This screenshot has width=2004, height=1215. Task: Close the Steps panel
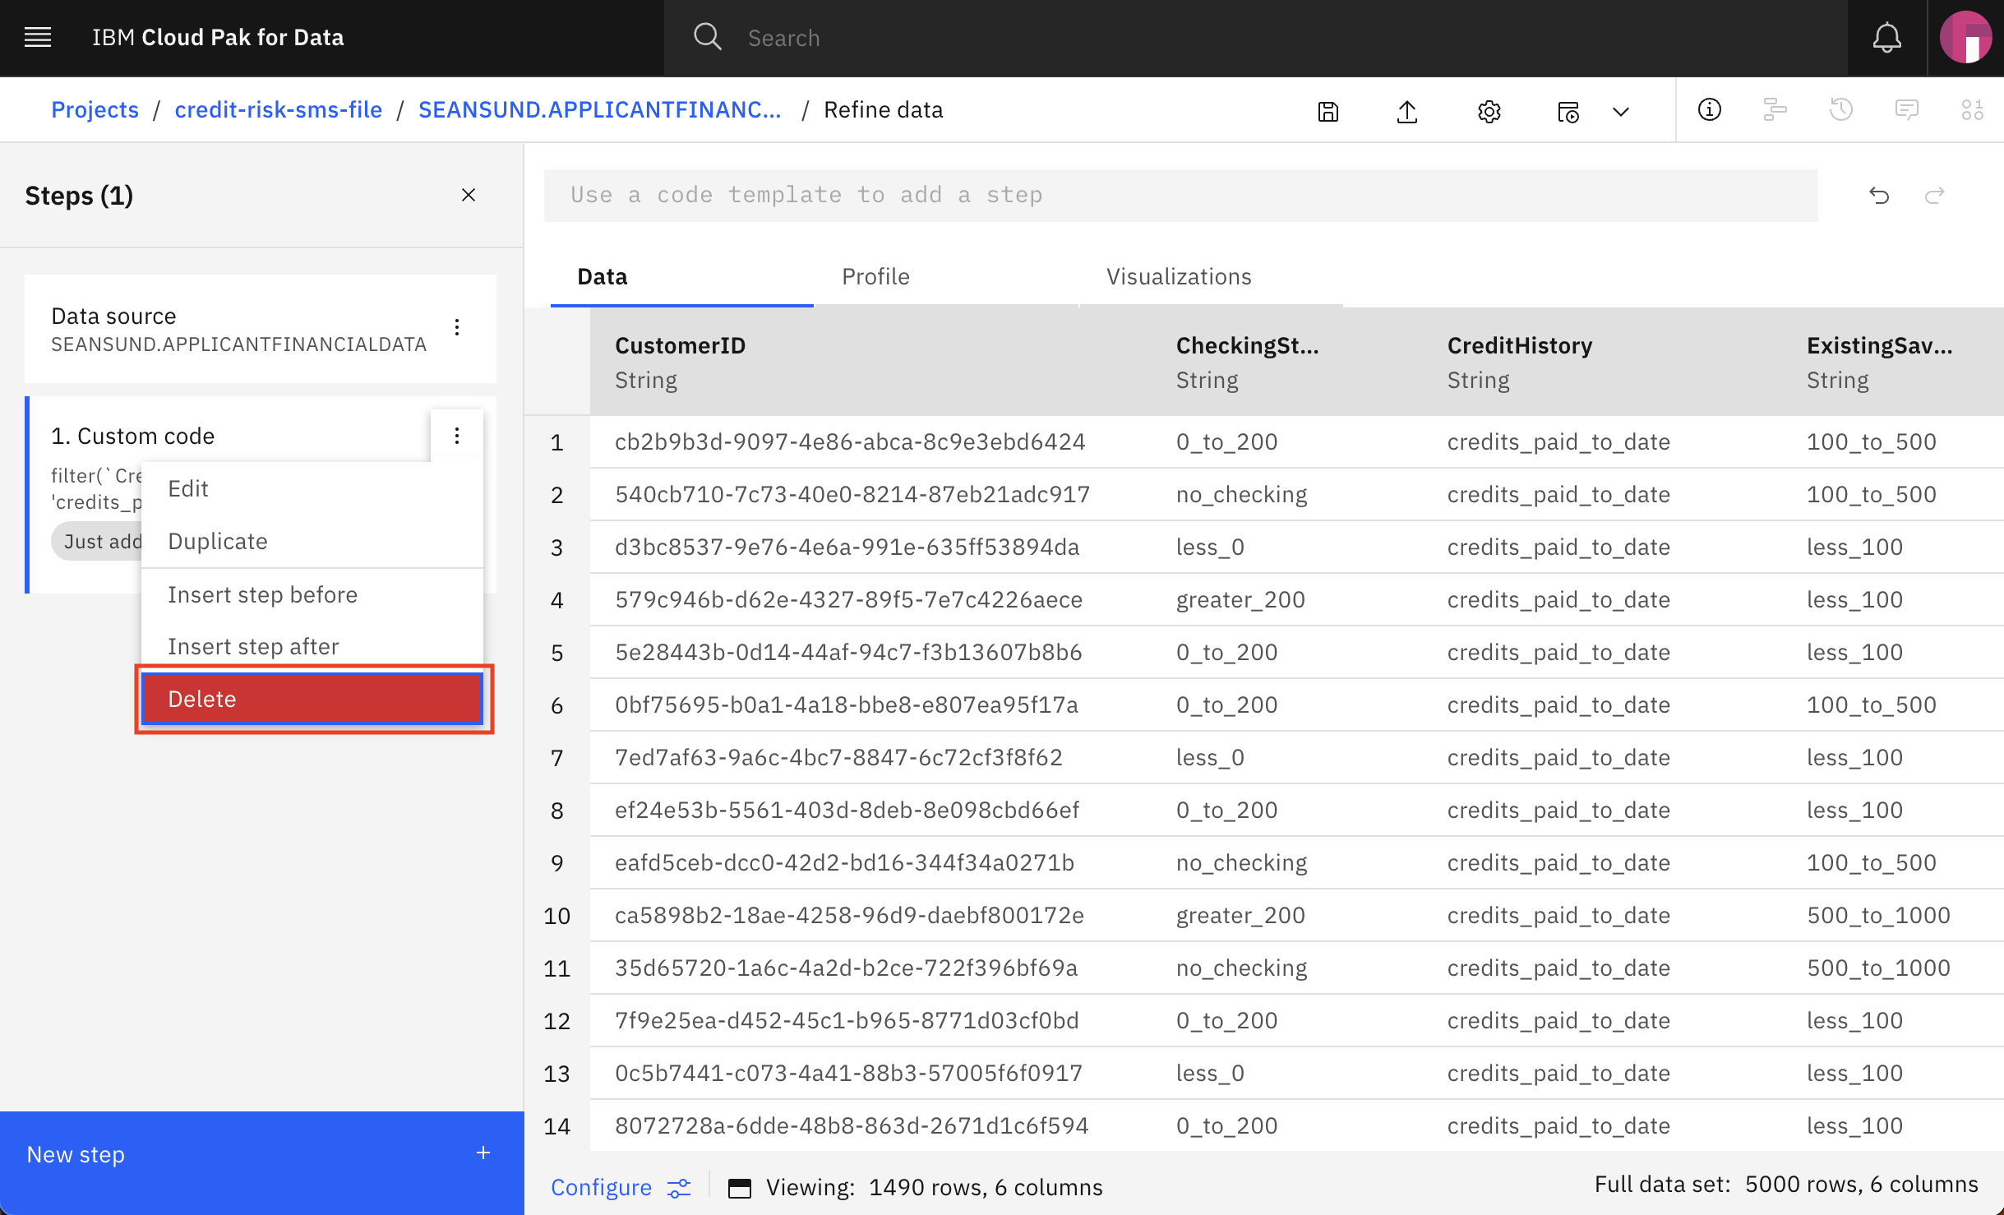pos(469,195)
